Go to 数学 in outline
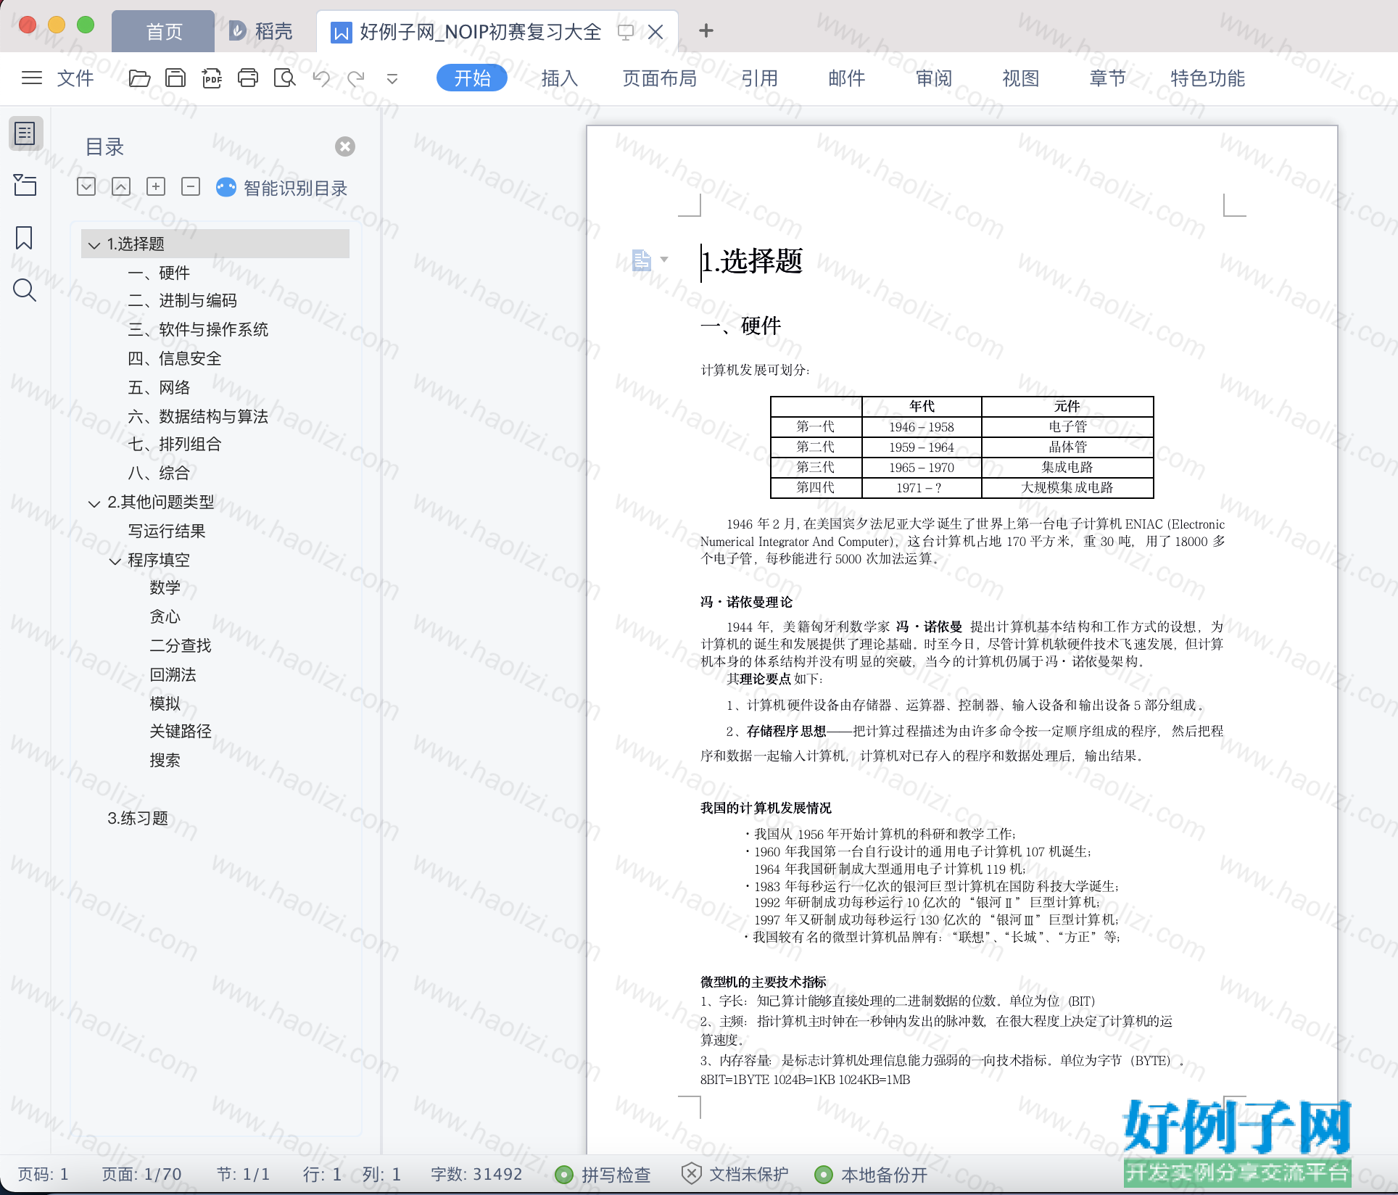 coord(165,587)
